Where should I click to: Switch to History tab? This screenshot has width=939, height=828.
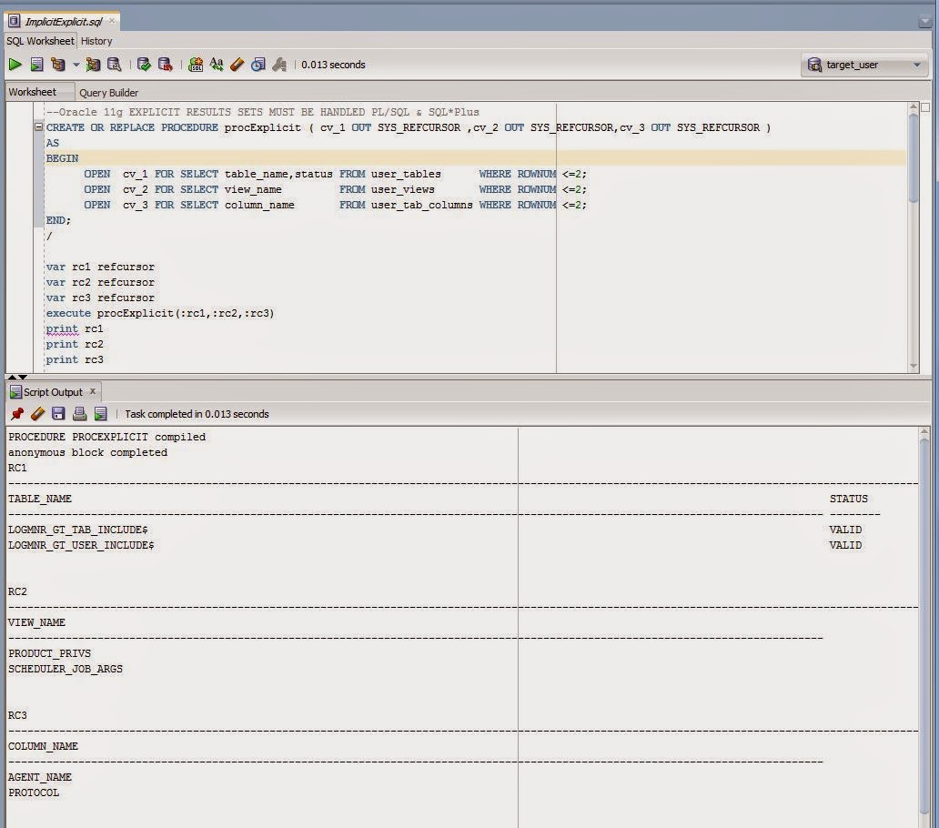[96, 41]
